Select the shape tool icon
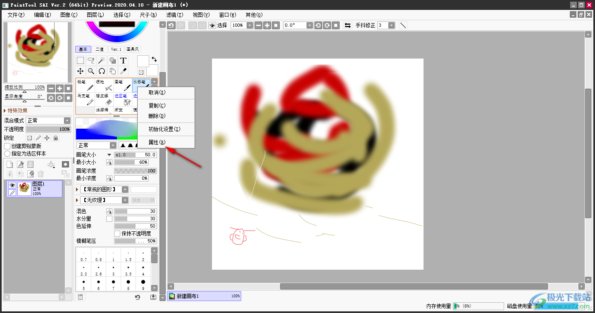 112,61
